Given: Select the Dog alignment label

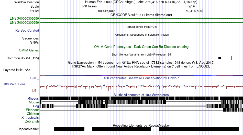Looking at the screenshot, I should click(x=36, y=106).
